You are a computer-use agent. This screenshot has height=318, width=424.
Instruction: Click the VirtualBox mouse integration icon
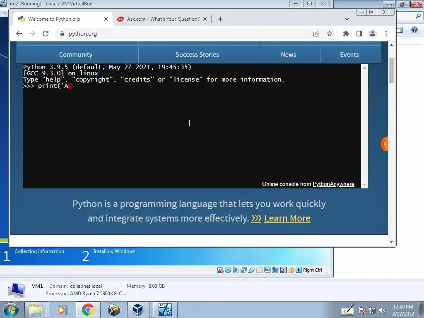tap(291, 270)
